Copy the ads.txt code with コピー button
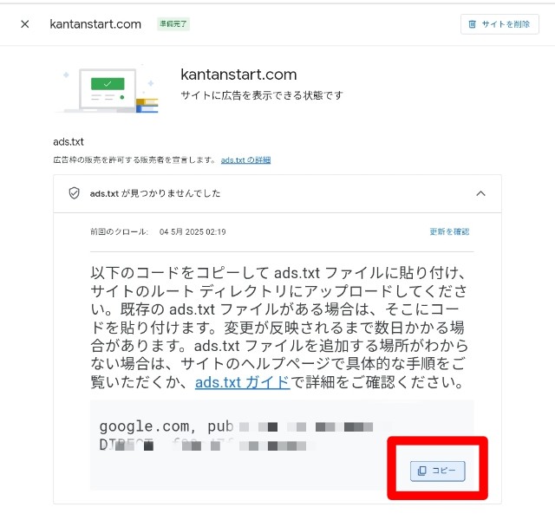The width and height of the screenshot is (555, 520). (x=437, y=471)
